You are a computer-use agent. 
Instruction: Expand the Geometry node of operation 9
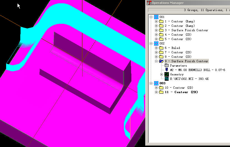161,74
